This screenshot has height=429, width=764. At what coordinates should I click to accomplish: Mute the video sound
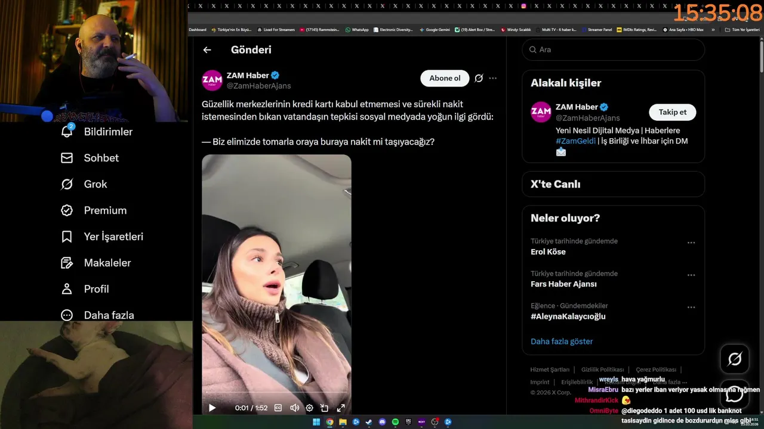coord(294,408)
